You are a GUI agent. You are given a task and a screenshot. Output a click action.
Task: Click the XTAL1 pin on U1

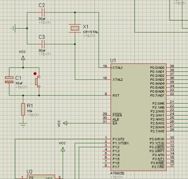point(118,68)
